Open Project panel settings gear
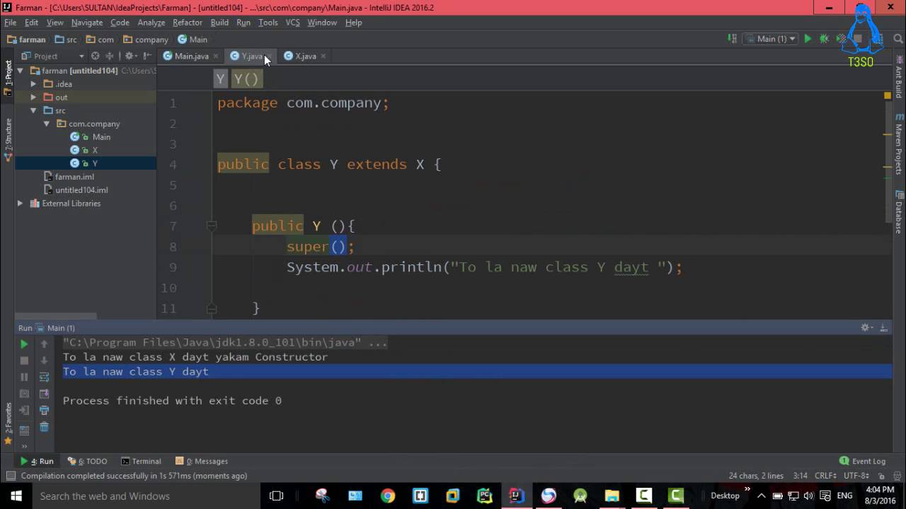This screenshot has width=906, height=509. [x=130, y=56]
